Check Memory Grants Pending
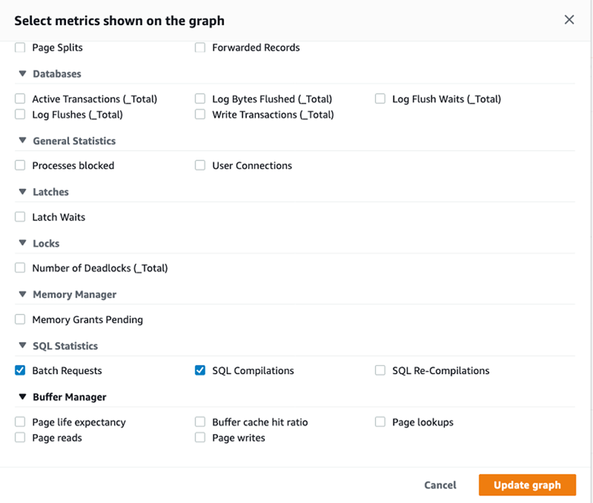This screenshot has width=593, height=503. click(x=20, y=319)
